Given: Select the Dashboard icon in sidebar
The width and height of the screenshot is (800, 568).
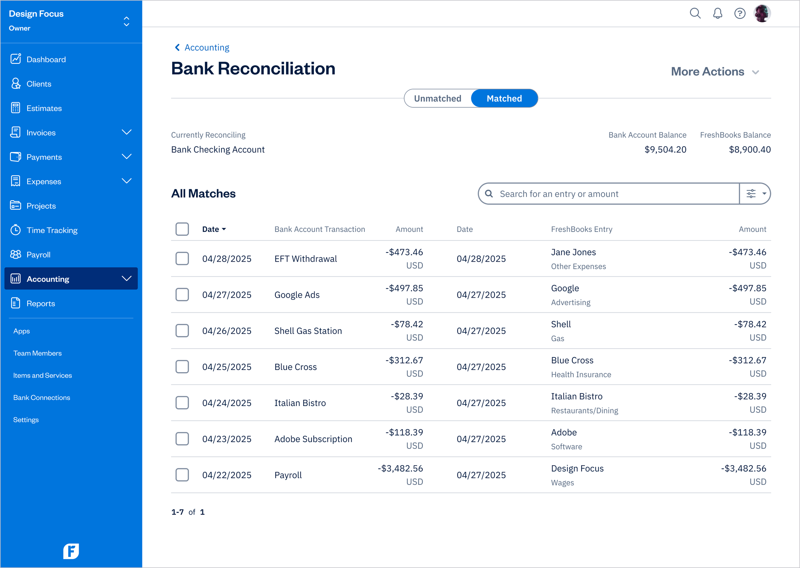Looking at the screenshot, I should click(x=15, y=59).
